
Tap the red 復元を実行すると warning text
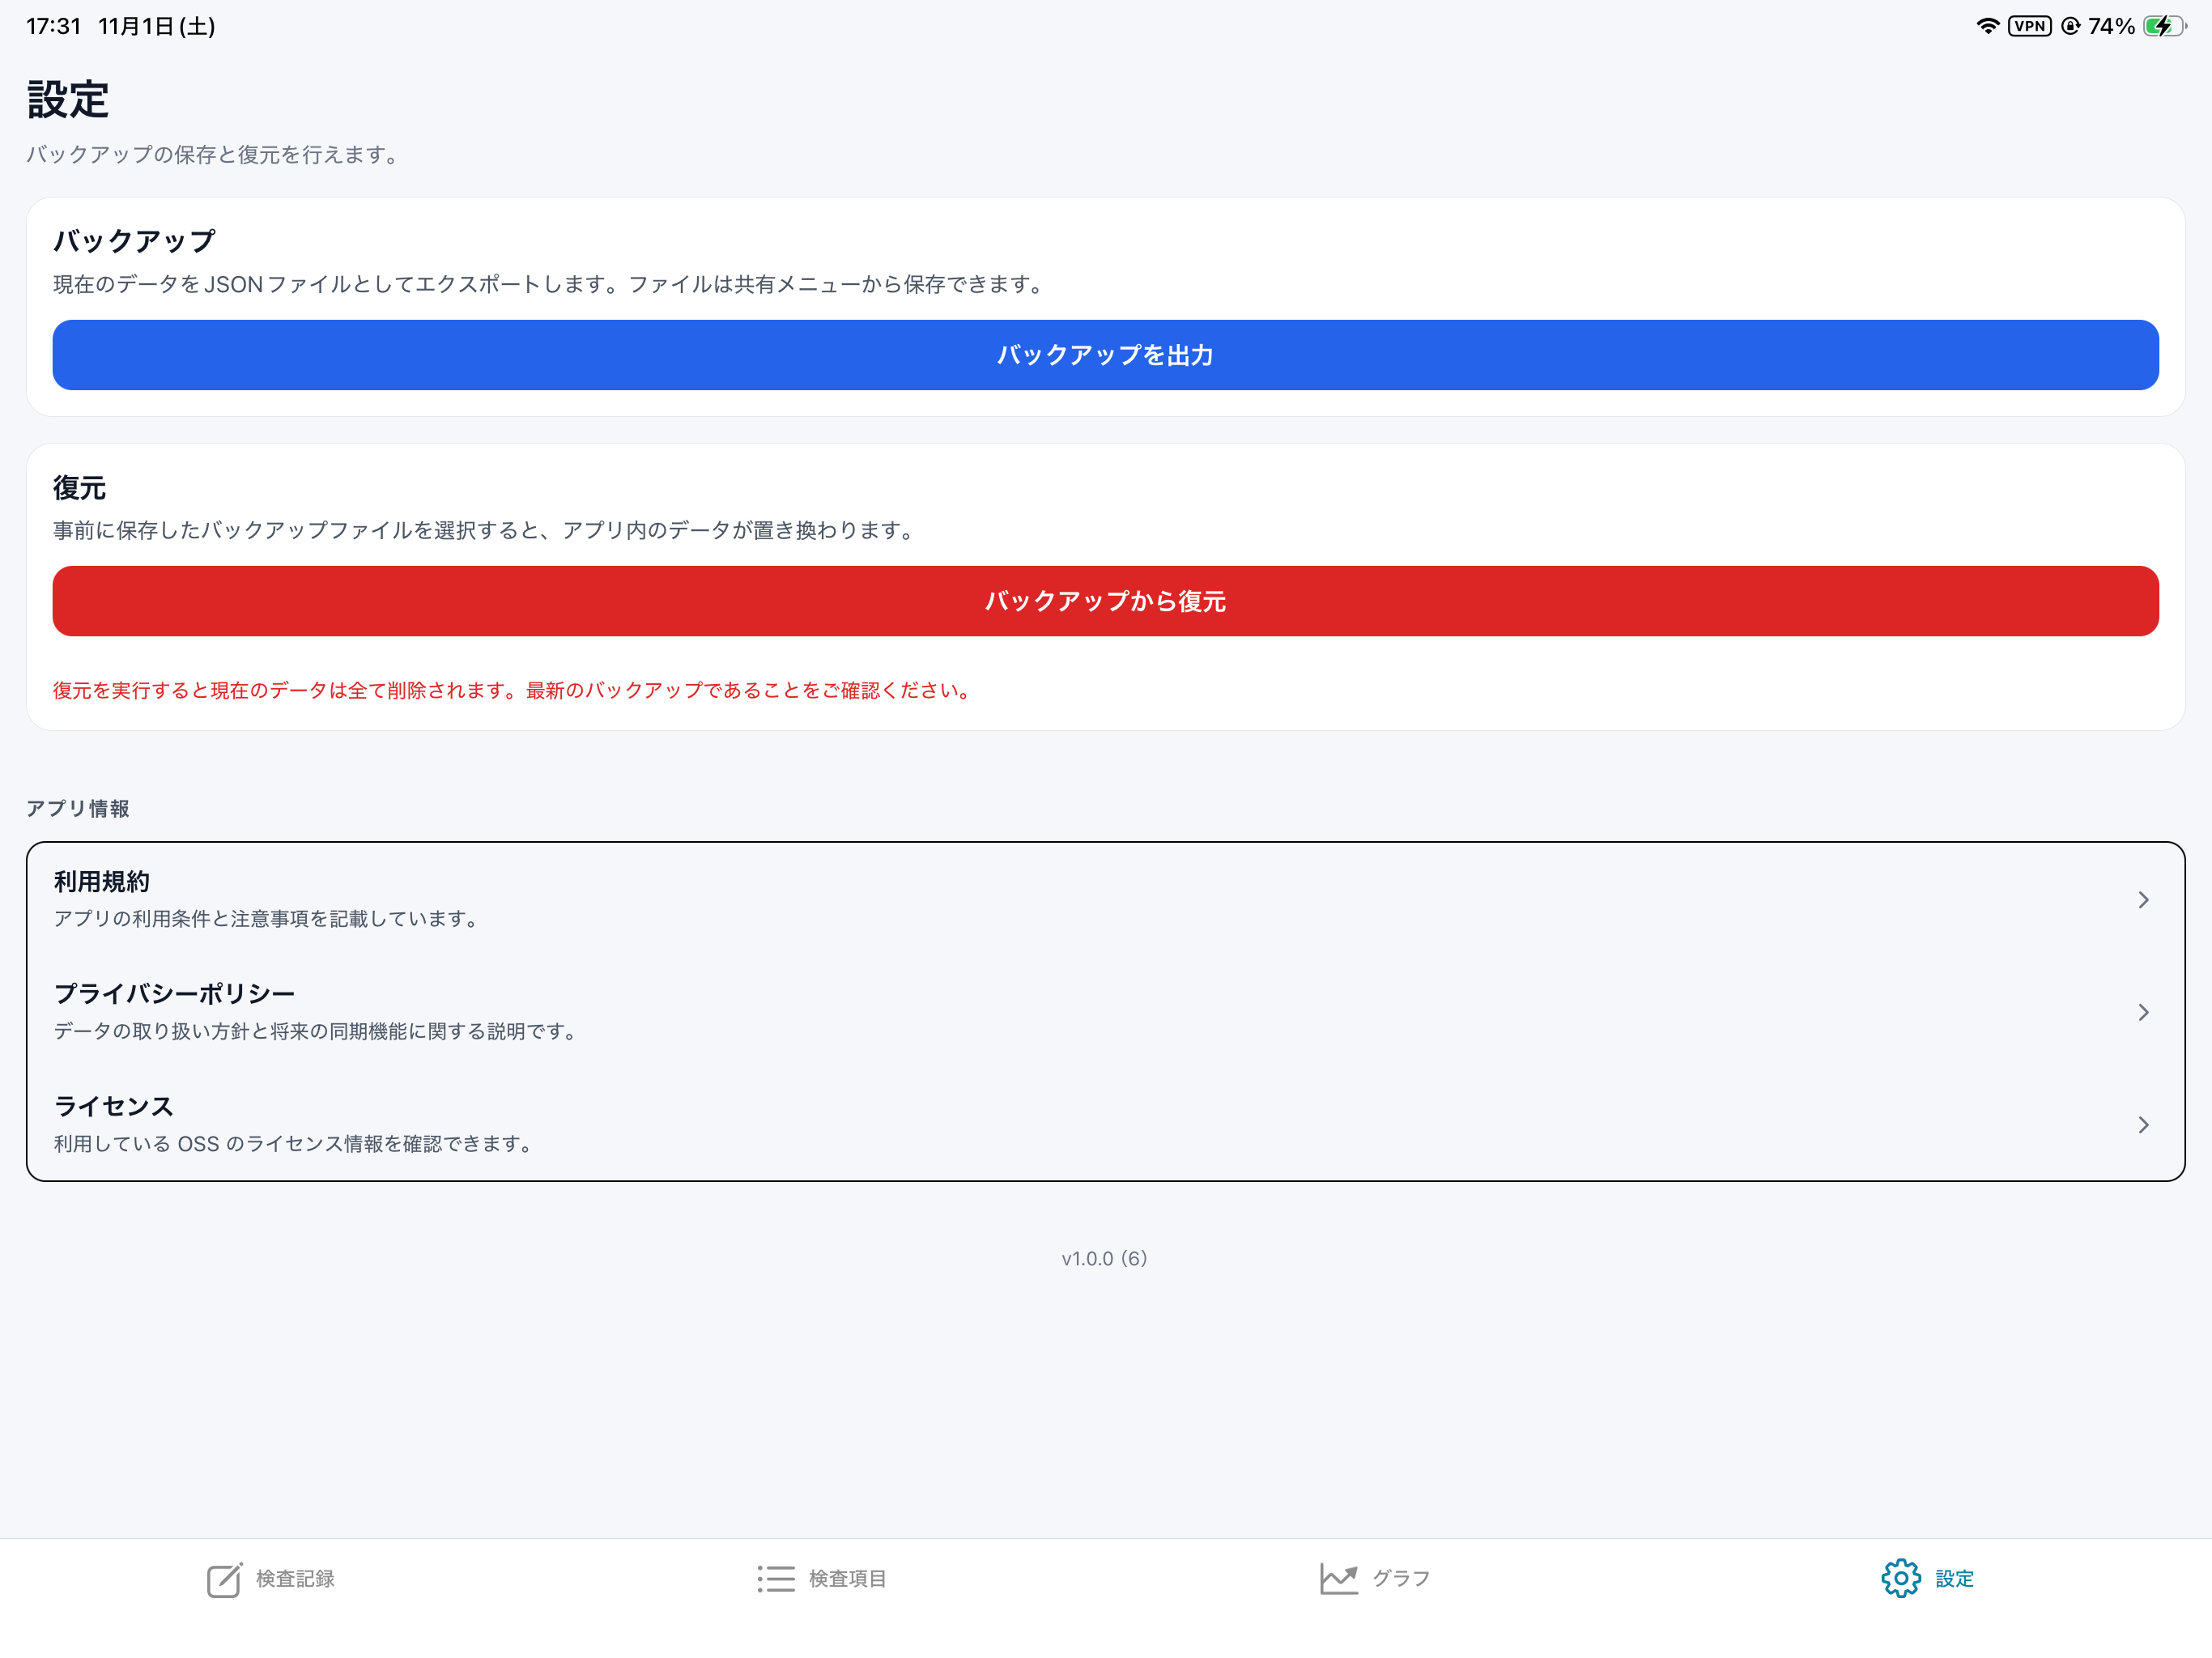514,691
